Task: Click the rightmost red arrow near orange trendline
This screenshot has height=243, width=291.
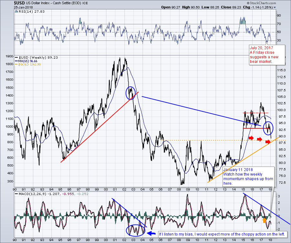Action: click(268, 142)
